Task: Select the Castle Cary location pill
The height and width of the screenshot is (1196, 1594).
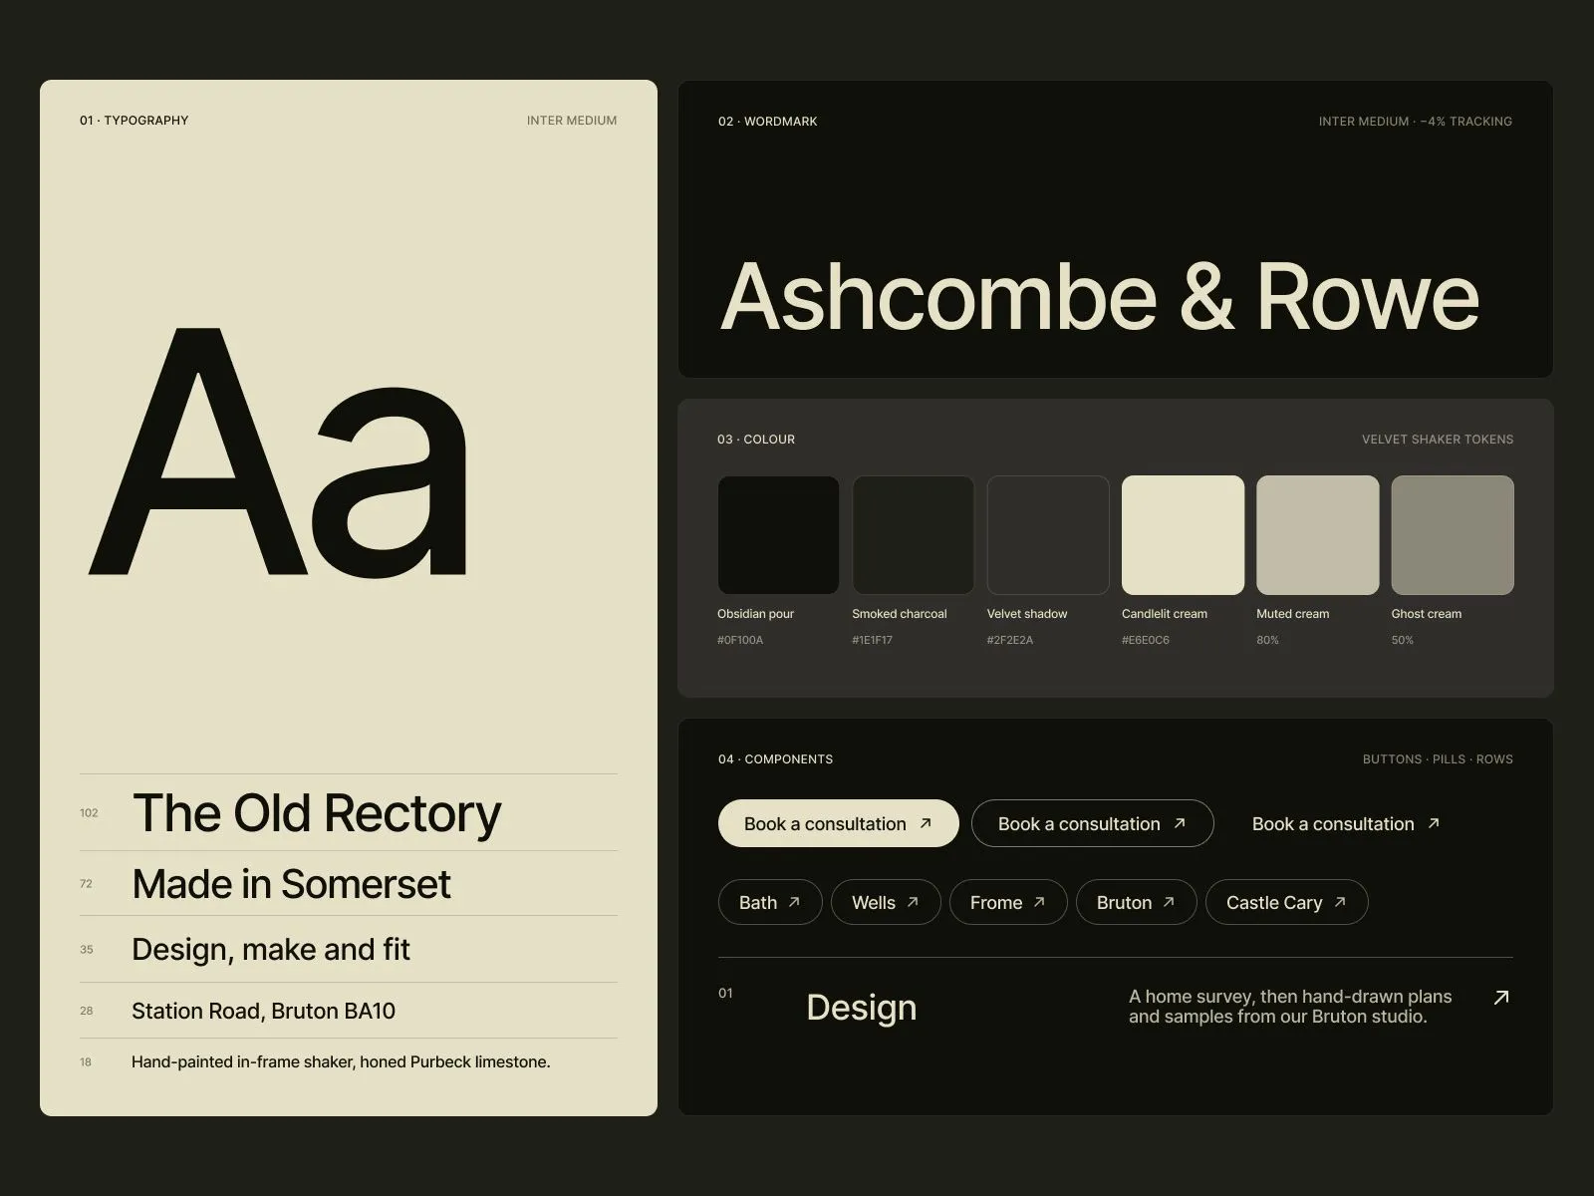Action: point(1286,902)
